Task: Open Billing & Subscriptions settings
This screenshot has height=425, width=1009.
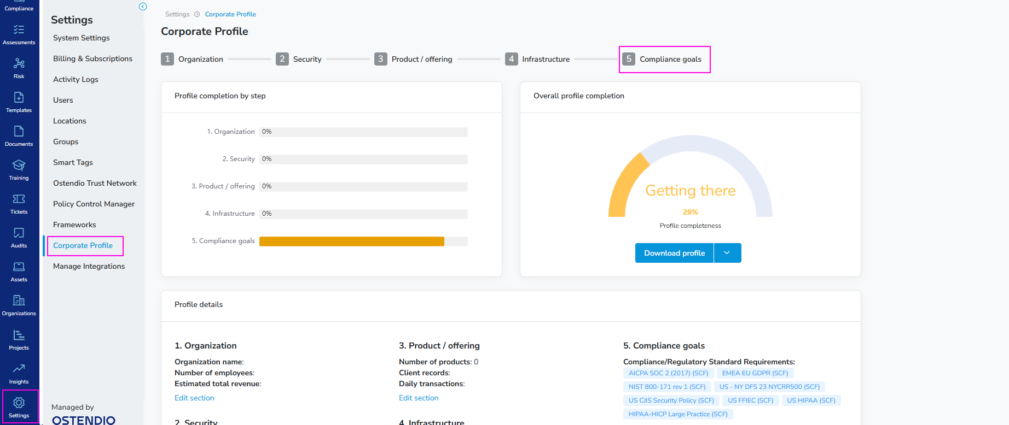Action: [92, 58]
